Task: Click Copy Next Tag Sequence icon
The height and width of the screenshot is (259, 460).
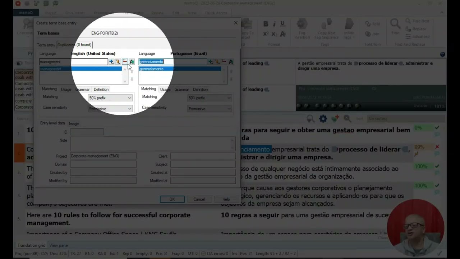Action: tap(327, 29)
